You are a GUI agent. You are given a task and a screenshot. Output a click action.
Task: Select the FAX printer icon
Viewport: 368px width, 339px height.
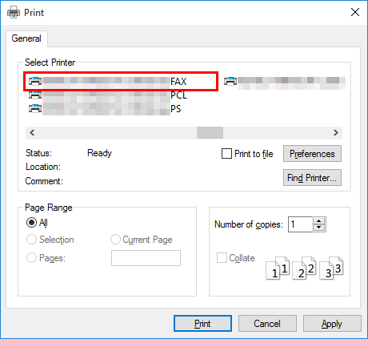pos(35,81)
